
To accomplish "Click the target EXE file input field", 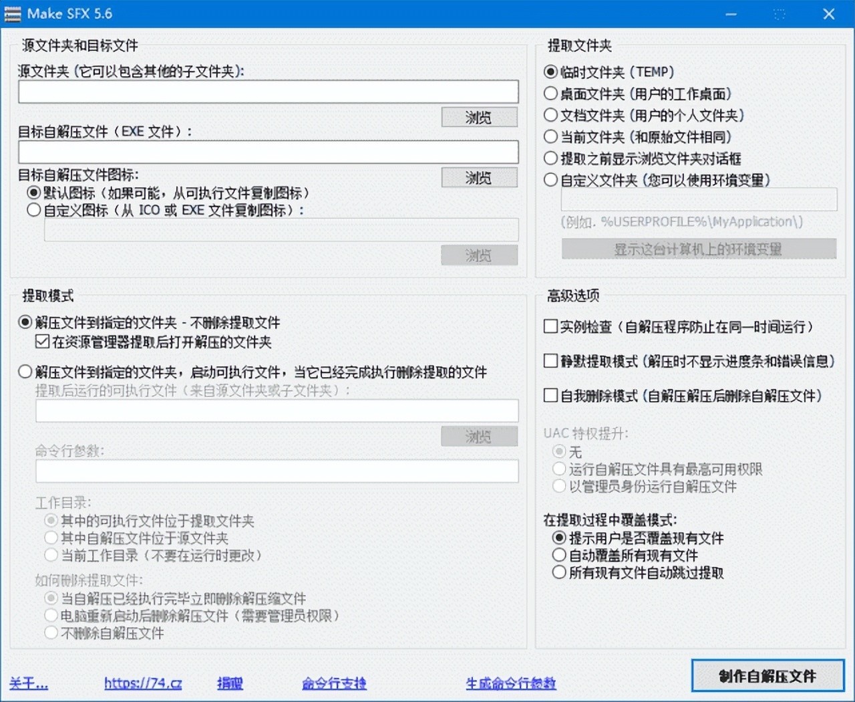I will pyautogui.click(x=268, y=152).
